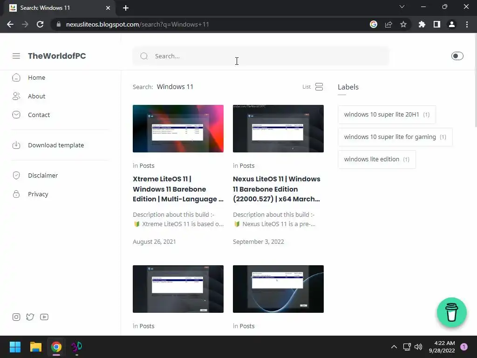
Task: Share this page icon in address bar
Action: pyautogui.click(x=388, y=24)
